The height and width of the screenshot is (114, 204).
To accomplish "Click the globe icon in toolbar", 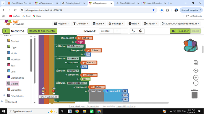I will point(140,31).
